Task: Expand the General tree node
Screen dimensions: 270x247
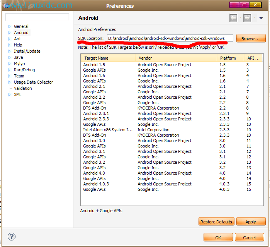Action: tap(9, 27)
